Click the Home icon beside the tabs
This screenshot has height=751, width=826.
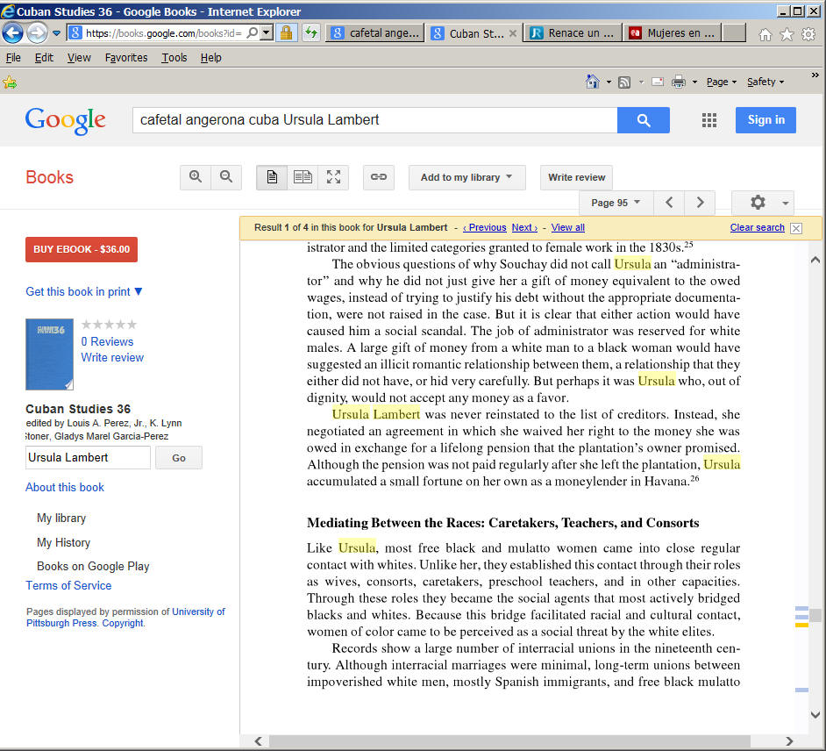765,35
